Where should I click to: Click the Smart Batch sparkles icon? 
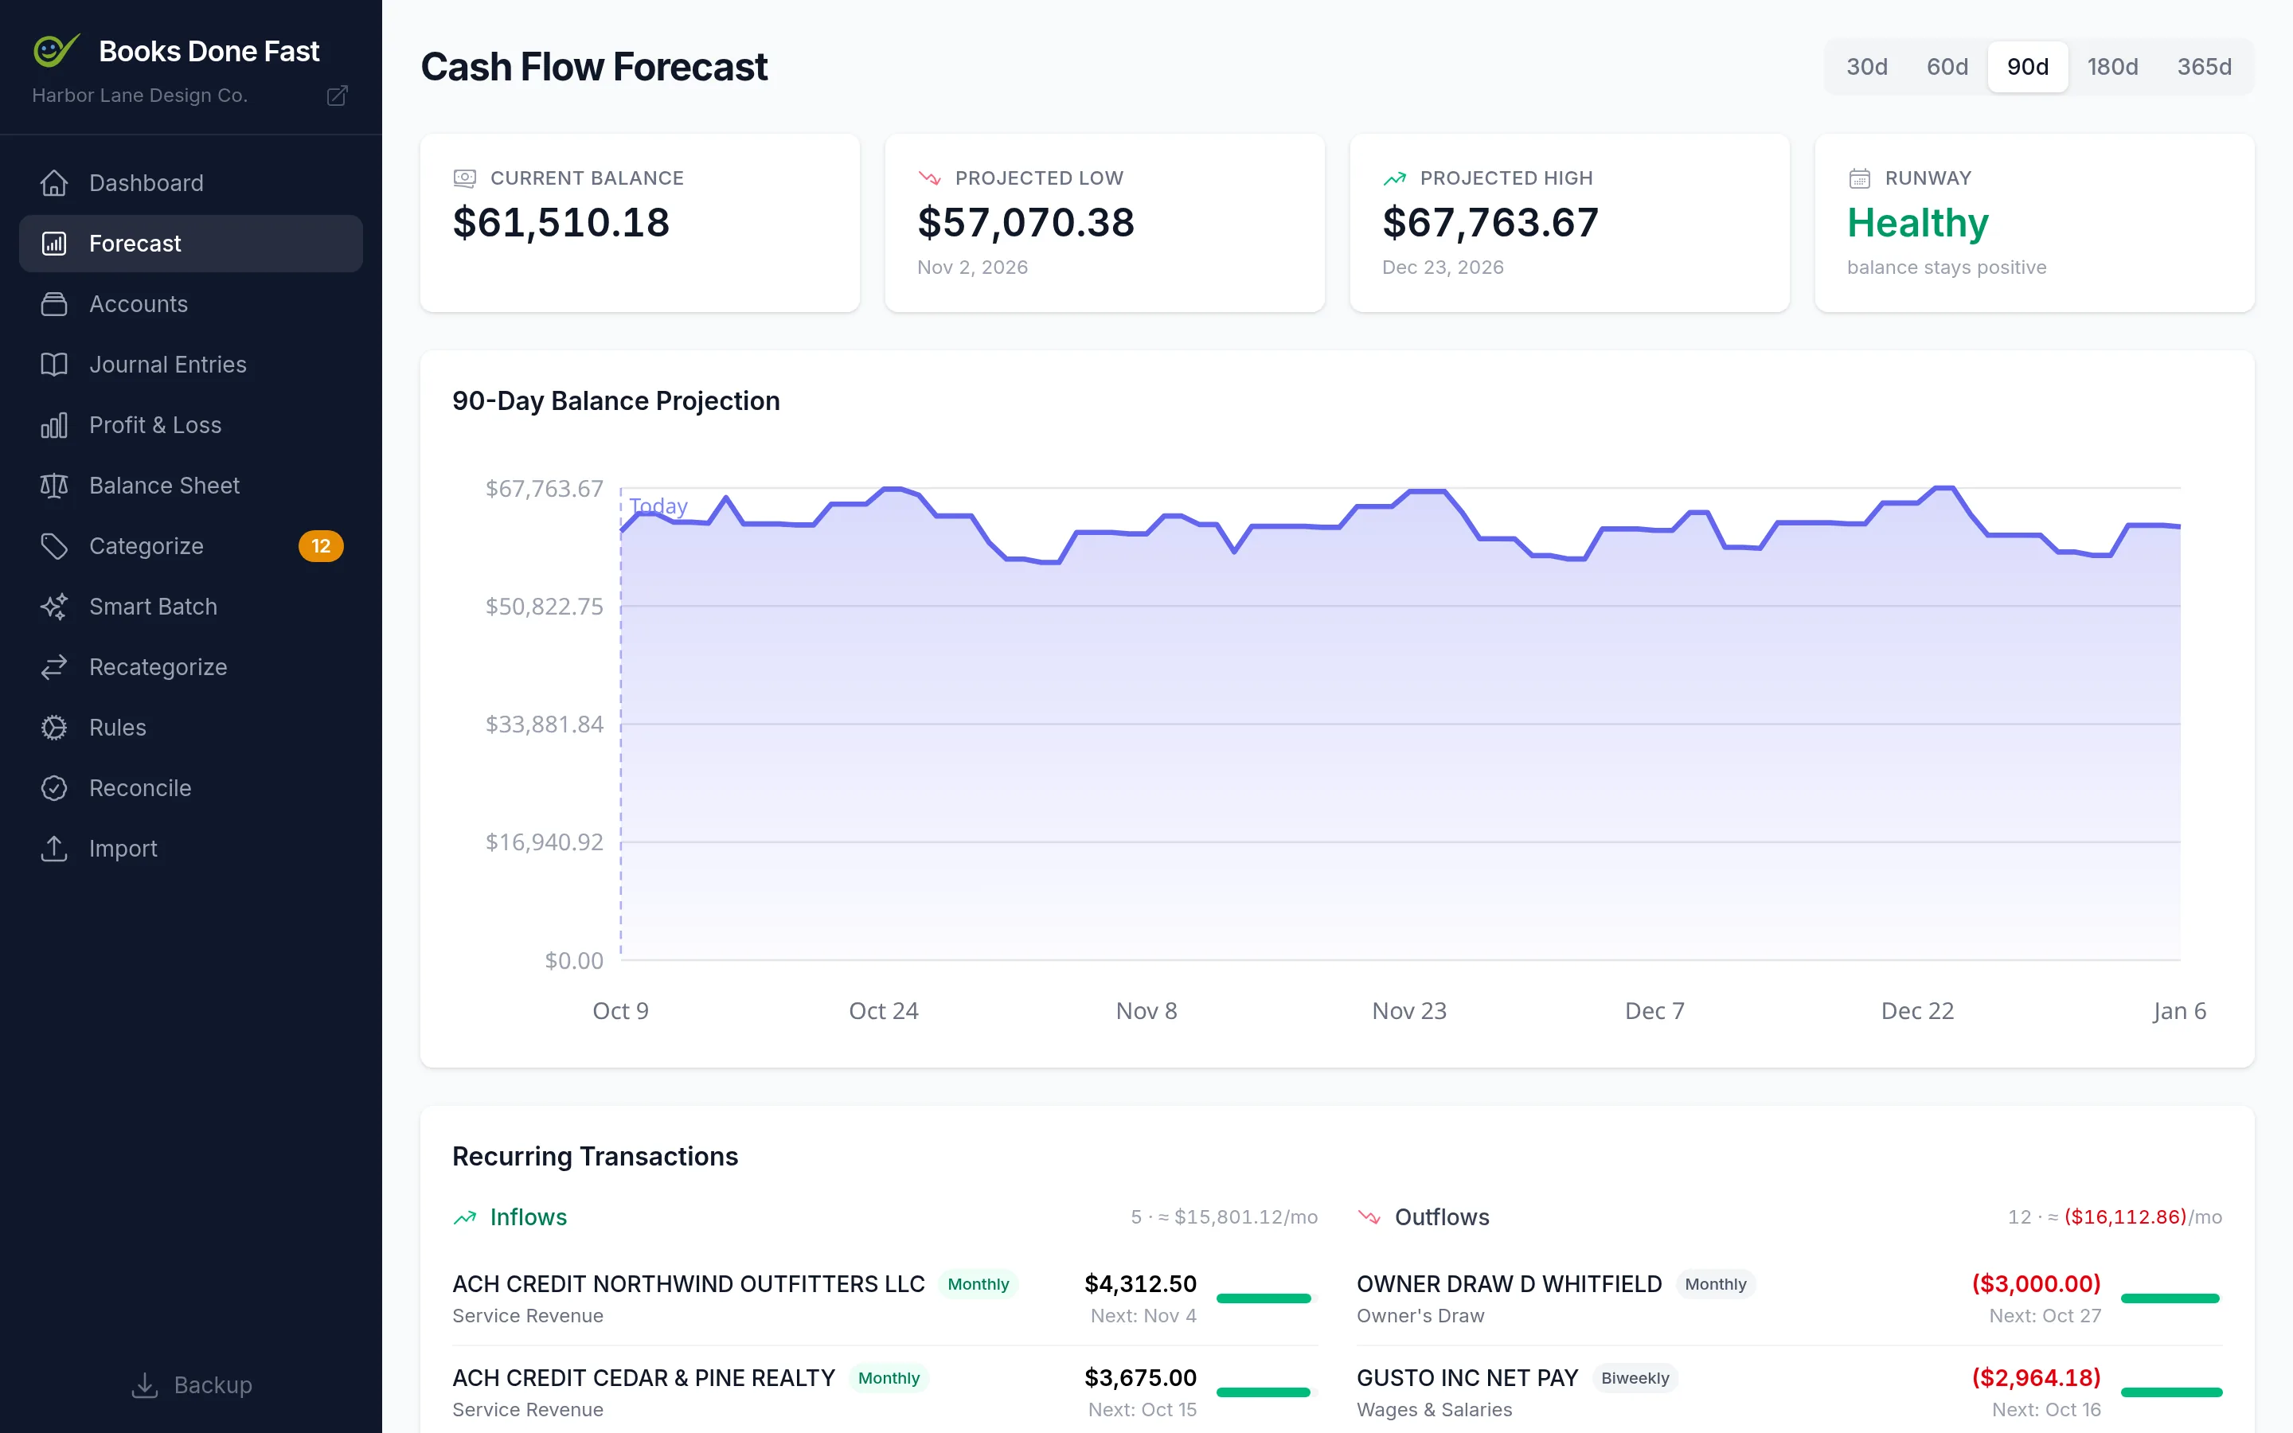[54, 607]
